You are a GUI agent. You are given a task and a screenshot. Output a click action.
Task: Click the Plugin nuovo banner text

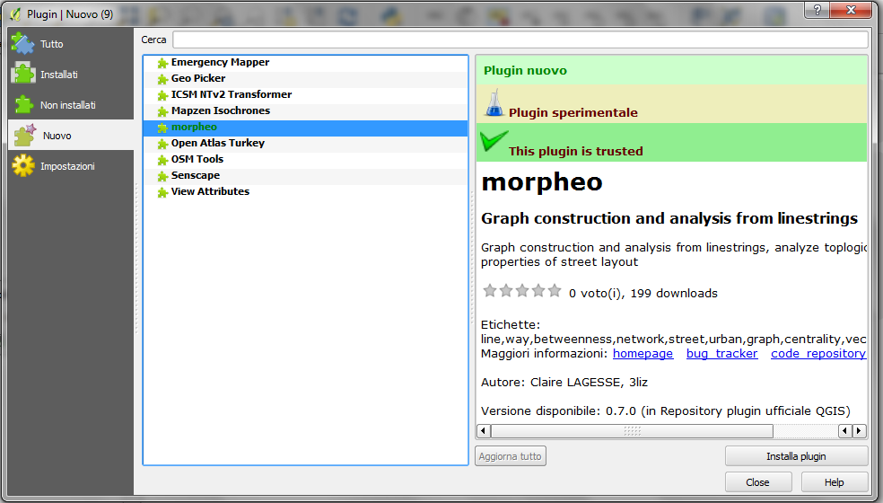pos(526,70)
